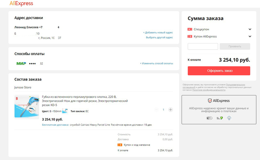Click Купон и код магазина text
260x160 pixels.
(x=137, y=145)
